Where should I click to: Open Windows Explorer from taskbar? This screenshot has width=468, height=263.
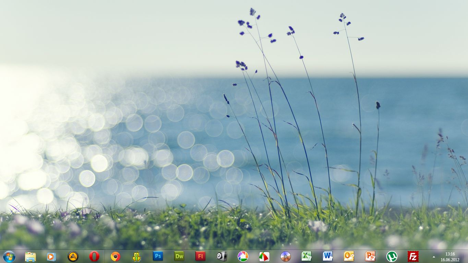pos(31,256)
